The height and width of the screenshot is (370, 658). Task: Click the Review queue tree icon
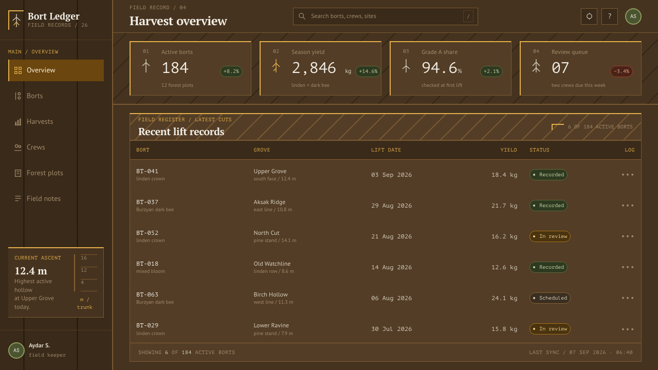[x=536, y=66]
